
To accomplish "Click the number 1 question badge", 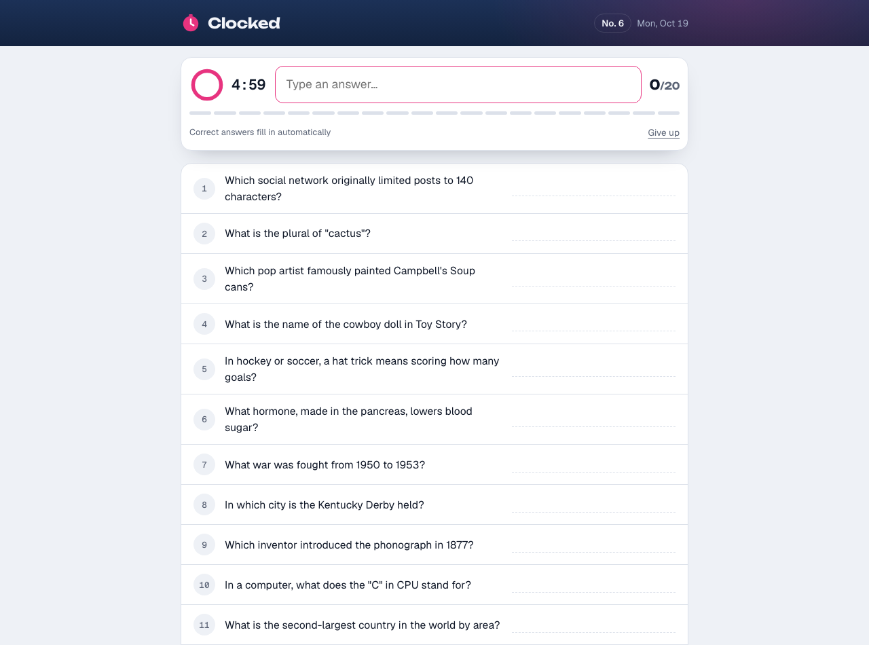I will [x=204, y=189].
